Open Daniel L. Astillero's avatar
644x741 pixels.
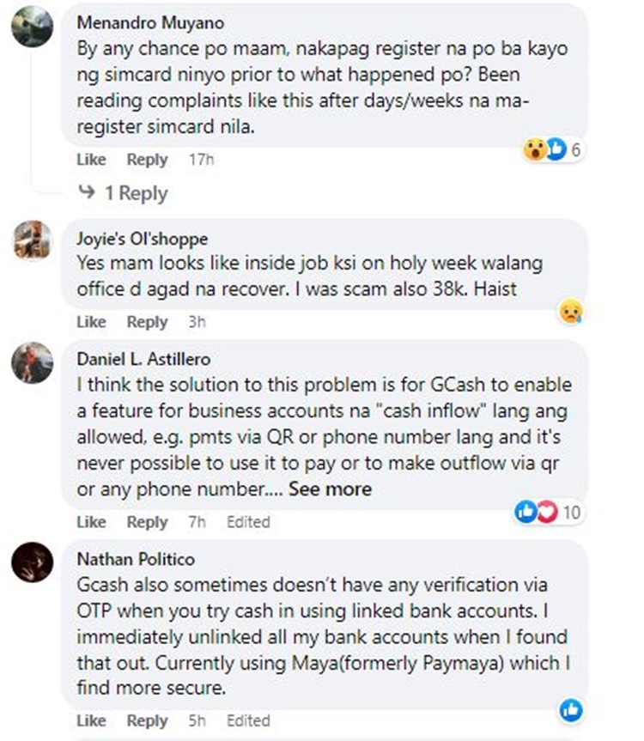[32, 361]
